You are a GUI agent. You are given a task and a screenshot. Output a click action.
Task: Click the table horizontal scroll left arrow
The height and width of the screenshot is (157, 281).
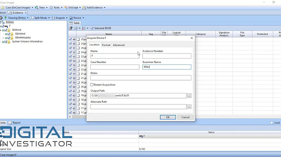pyautogui.click(x=70, y=117)
